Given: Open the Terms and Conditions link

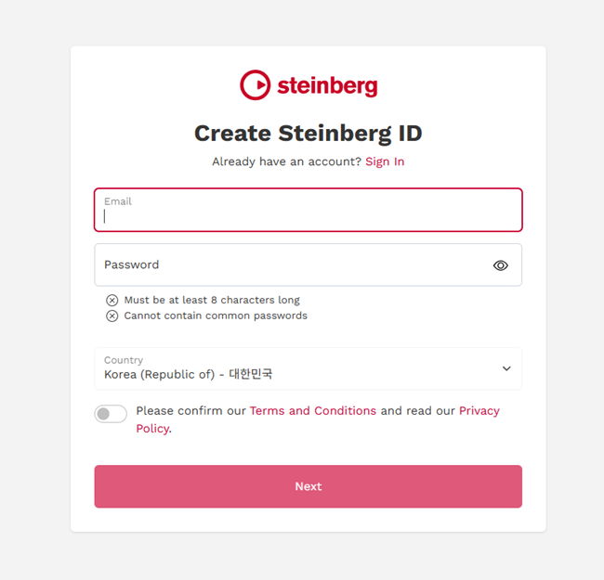Looking at the screenshot, I should coord(313,411).
